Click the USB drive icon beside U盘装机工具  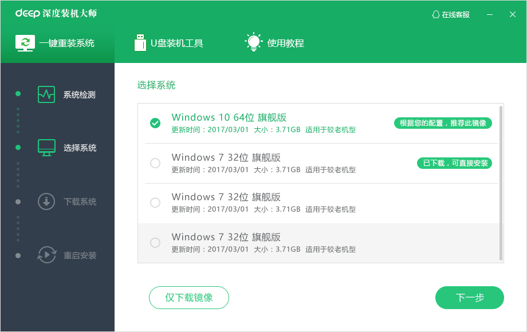pyautogui.click(x=139, y=41)
